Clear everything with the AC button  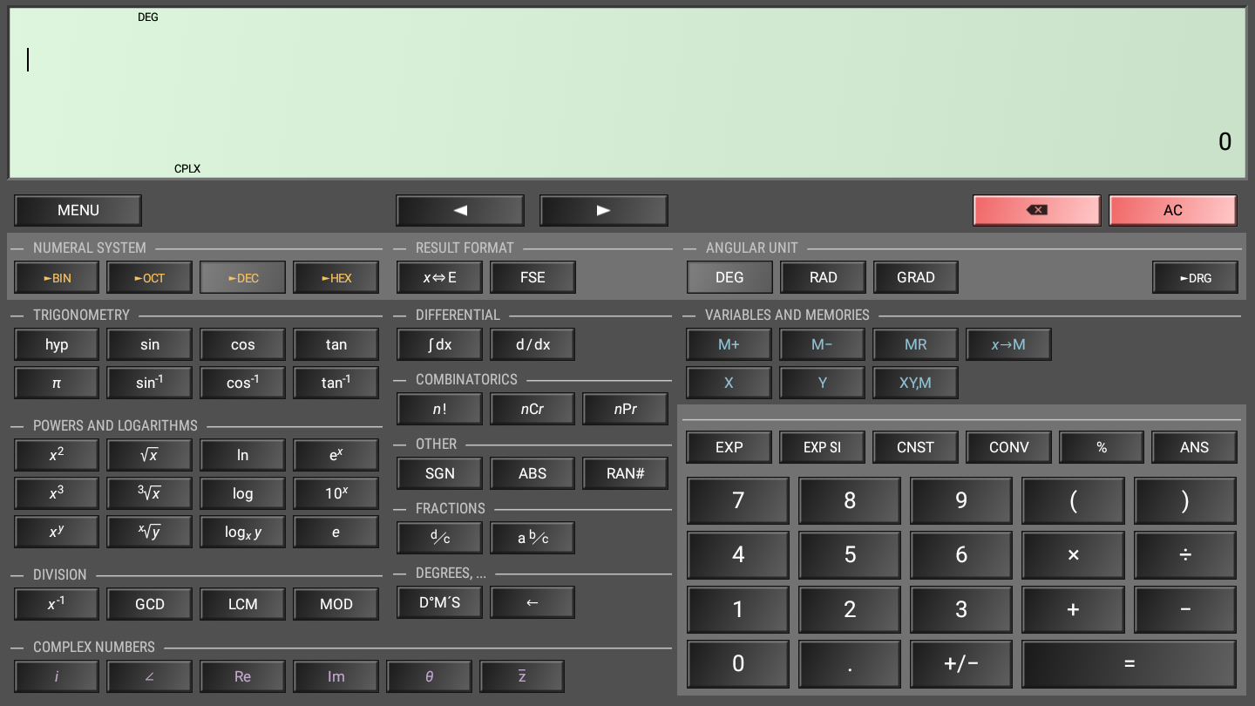pyautogui.click(x=1172, y=210)
